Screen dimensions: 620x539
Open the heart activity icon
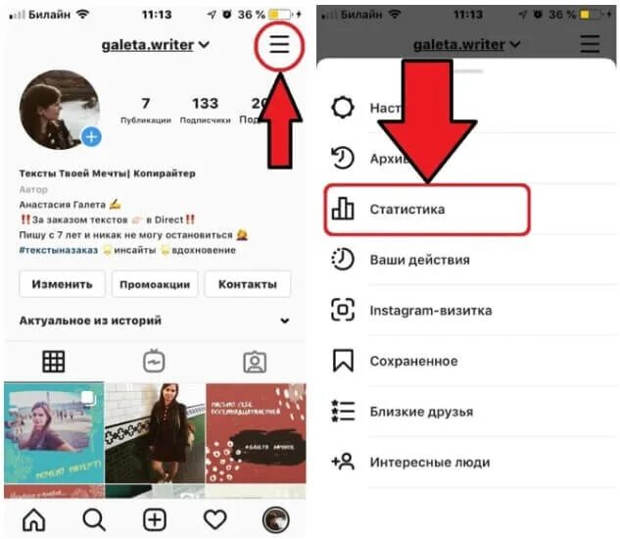coord(215,519)
